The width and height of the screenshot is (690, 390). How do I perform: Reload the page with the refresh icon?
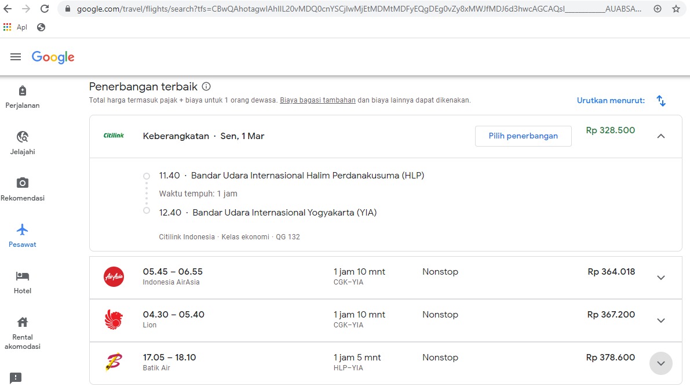[x=45, y=9]
